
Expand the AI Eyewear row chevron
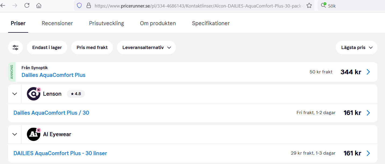tap(15, 134)
